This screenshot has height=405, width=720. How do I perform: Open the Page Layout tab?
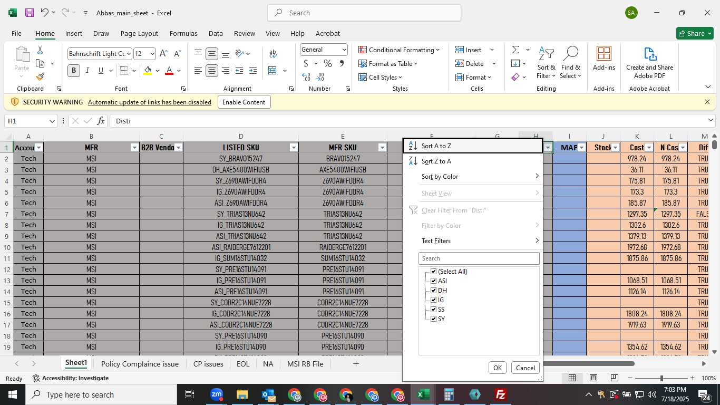click(x=139, y=33)
